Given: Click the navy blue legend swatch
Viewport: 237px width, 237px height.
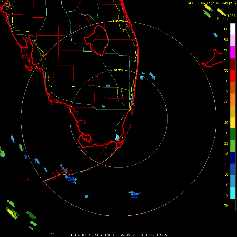Looking at the screenshot, I should click(x=233, y=158).
